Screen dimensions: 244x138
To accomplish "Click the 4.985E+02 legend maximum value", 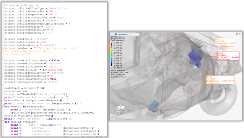I will (118, 43).
